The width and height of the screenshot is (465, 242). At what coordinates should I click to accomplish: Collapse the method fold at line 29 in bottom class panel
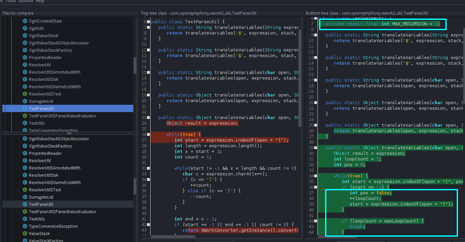click(315, 148)
